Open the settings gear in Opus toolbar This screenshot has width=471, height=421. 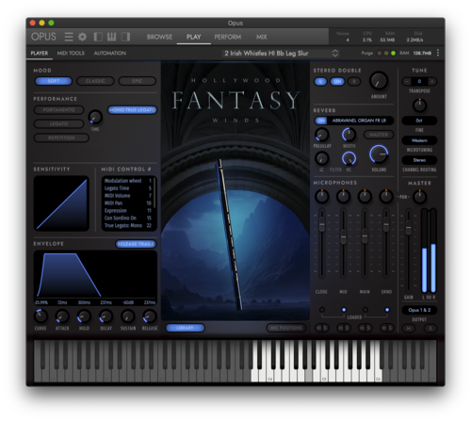(x=82, y=37)
